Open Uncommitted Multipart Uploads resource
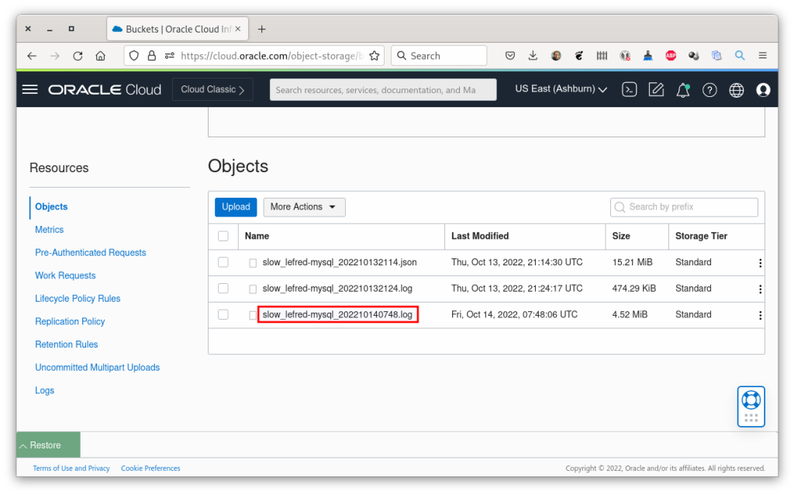 (97, 367)
